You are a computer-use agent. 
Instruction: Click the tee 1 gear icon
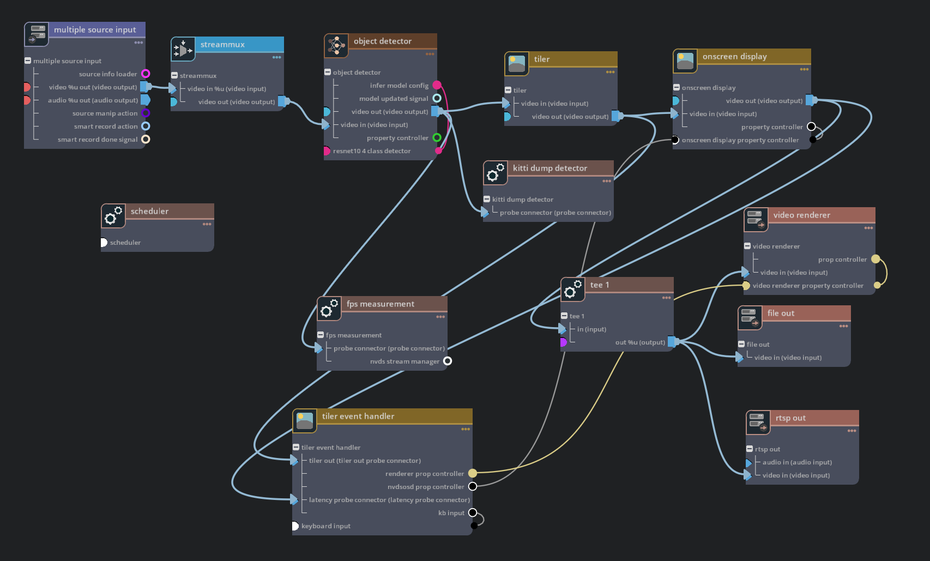[573, 289]
